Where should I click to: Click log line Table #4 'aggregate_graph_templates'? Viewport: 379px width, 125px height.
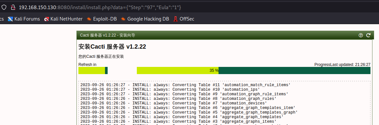pyautogui.click(x=182, y=117)
